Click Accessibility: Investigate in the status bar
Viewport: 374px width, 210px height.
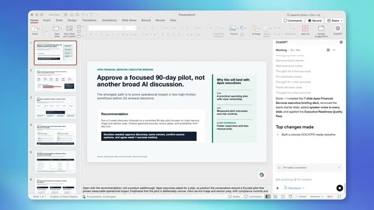99,197
